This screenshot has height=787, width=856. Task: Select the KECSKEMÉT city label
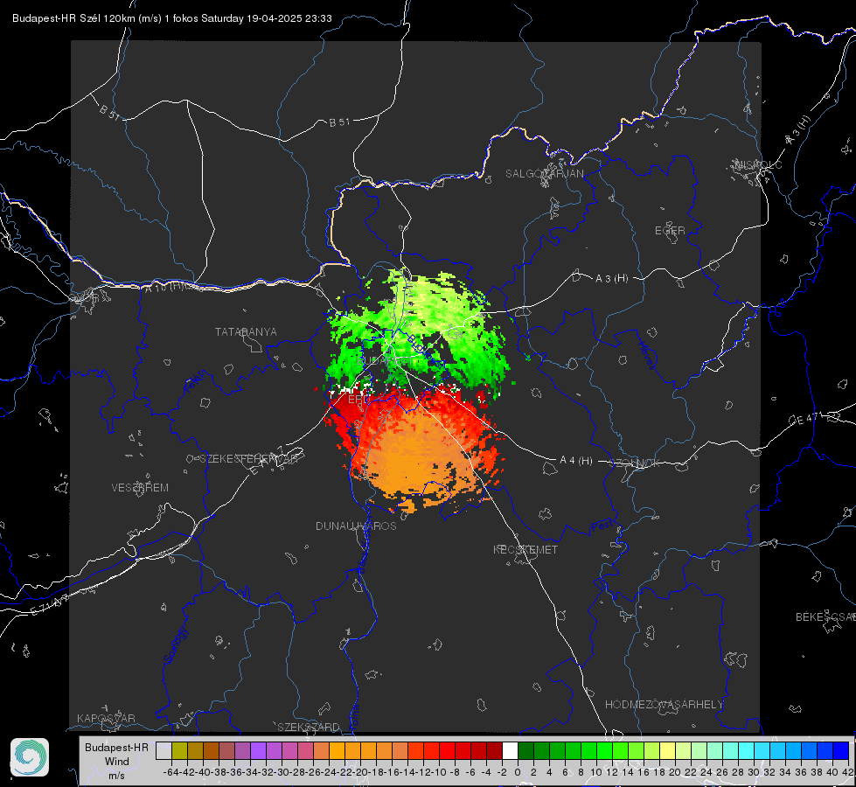[525, 549]
